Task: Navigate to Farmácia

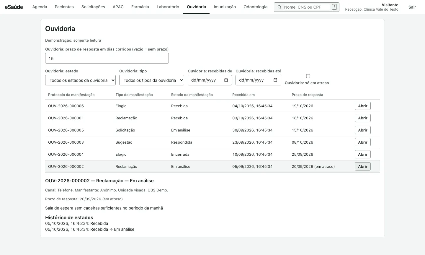Action: (x=140, y=7)
